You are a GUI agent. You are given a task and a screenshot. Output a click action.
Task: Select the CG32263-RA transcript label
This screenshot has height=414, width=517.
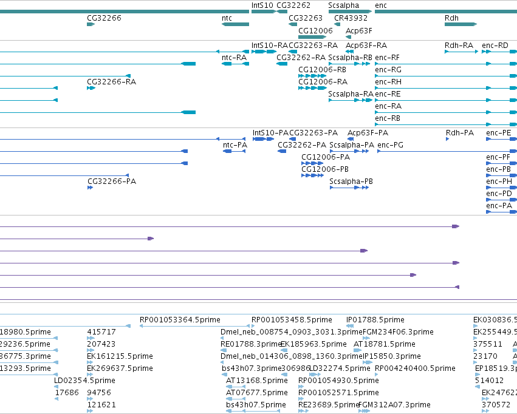click(313, 46)
